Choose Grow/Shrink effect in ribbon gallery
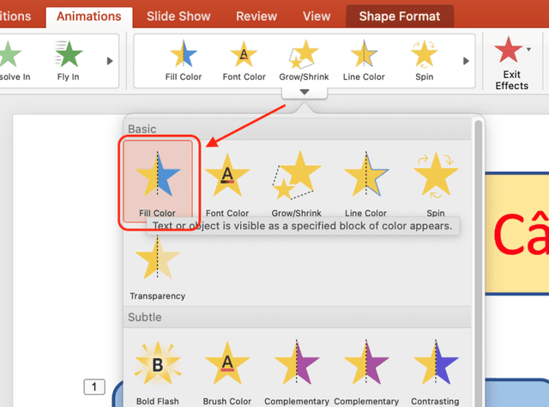Viewport: 549px width, 407px height. coord(304,61)
